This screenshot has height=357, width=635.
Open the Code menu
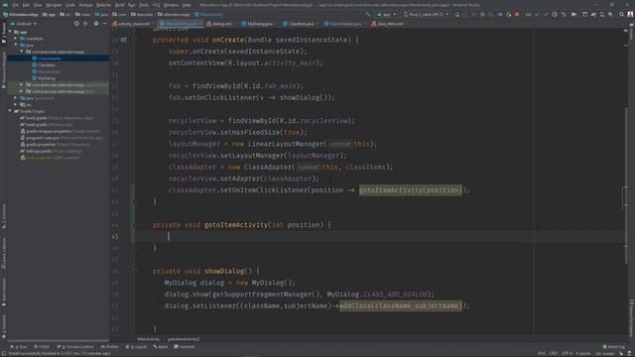click(x=70, y=5)
